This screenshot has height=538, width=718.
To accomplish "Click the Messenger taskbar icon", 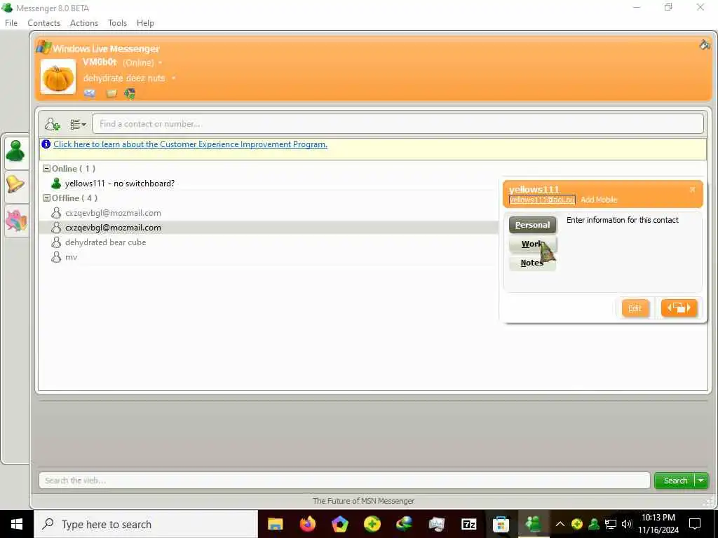I will pyautogui.click(x=533, y=524).
